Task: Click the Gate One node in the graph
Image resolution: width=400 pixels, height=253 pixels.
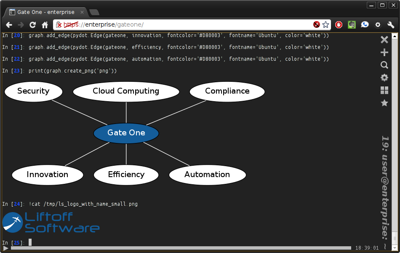Action: pyautogui.click(x=126, y=133)
